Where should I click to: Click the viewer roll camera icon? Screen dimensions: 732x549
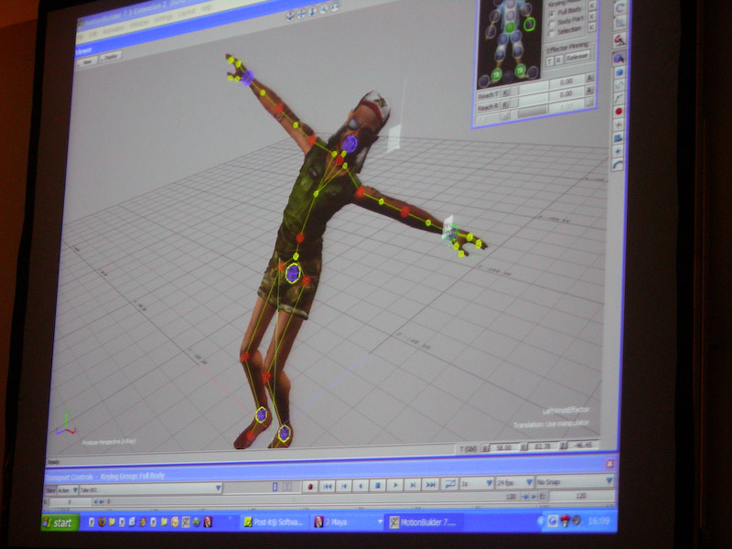click(x=335, y=6)
